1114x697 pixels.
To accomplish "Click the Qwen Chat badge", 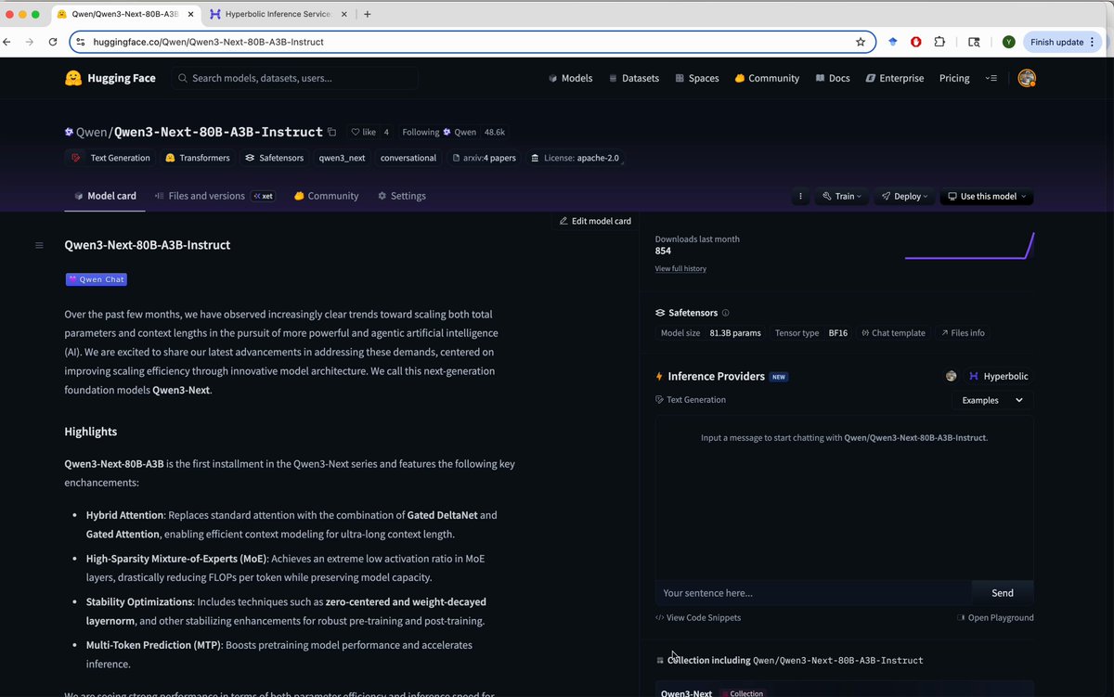I will tap(96, 278).
